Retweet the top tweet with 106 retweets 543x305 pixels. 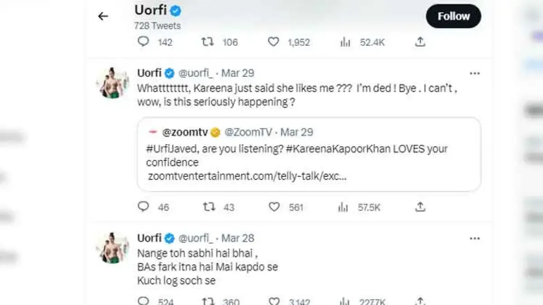click(x=208, y=42)
